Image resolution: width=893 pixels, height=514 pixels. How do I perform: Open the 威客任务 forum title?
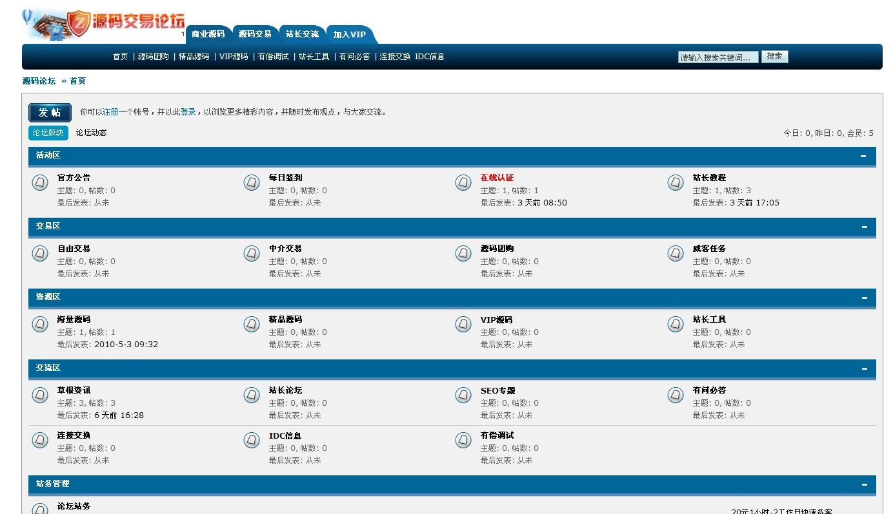pyautogui.click(x=709, y=249)
